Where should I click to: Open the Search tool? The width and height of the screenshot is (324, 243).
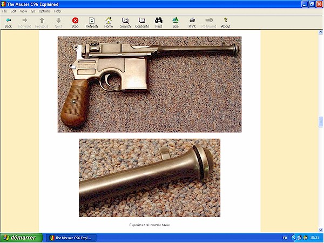coord(125,23)
